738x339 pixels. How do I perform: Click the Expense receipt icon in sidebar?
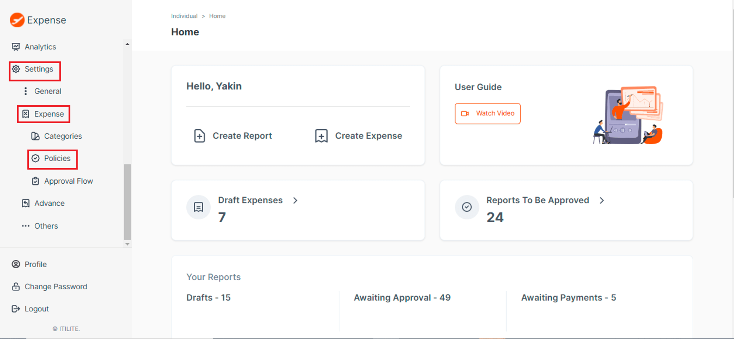point(25,114)
